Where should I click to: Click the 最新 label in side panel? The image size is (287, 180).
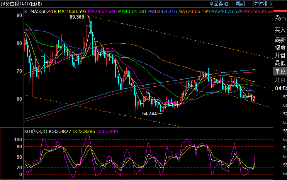tap(280, 40)
